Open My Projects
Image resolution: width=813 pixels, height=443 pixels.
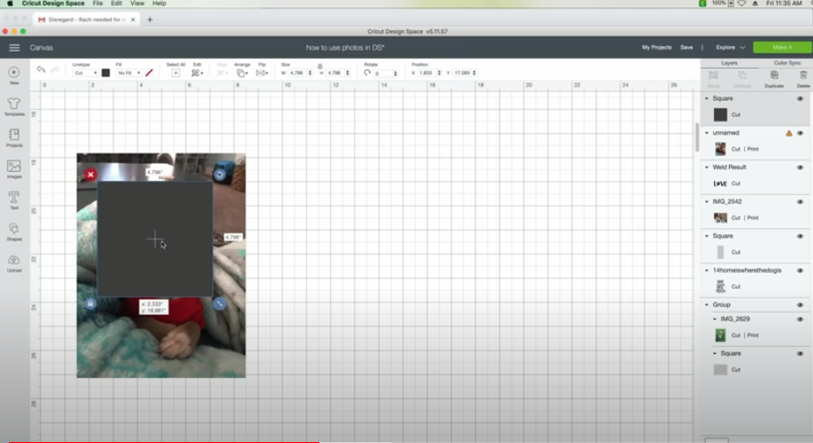coord(657,47)
